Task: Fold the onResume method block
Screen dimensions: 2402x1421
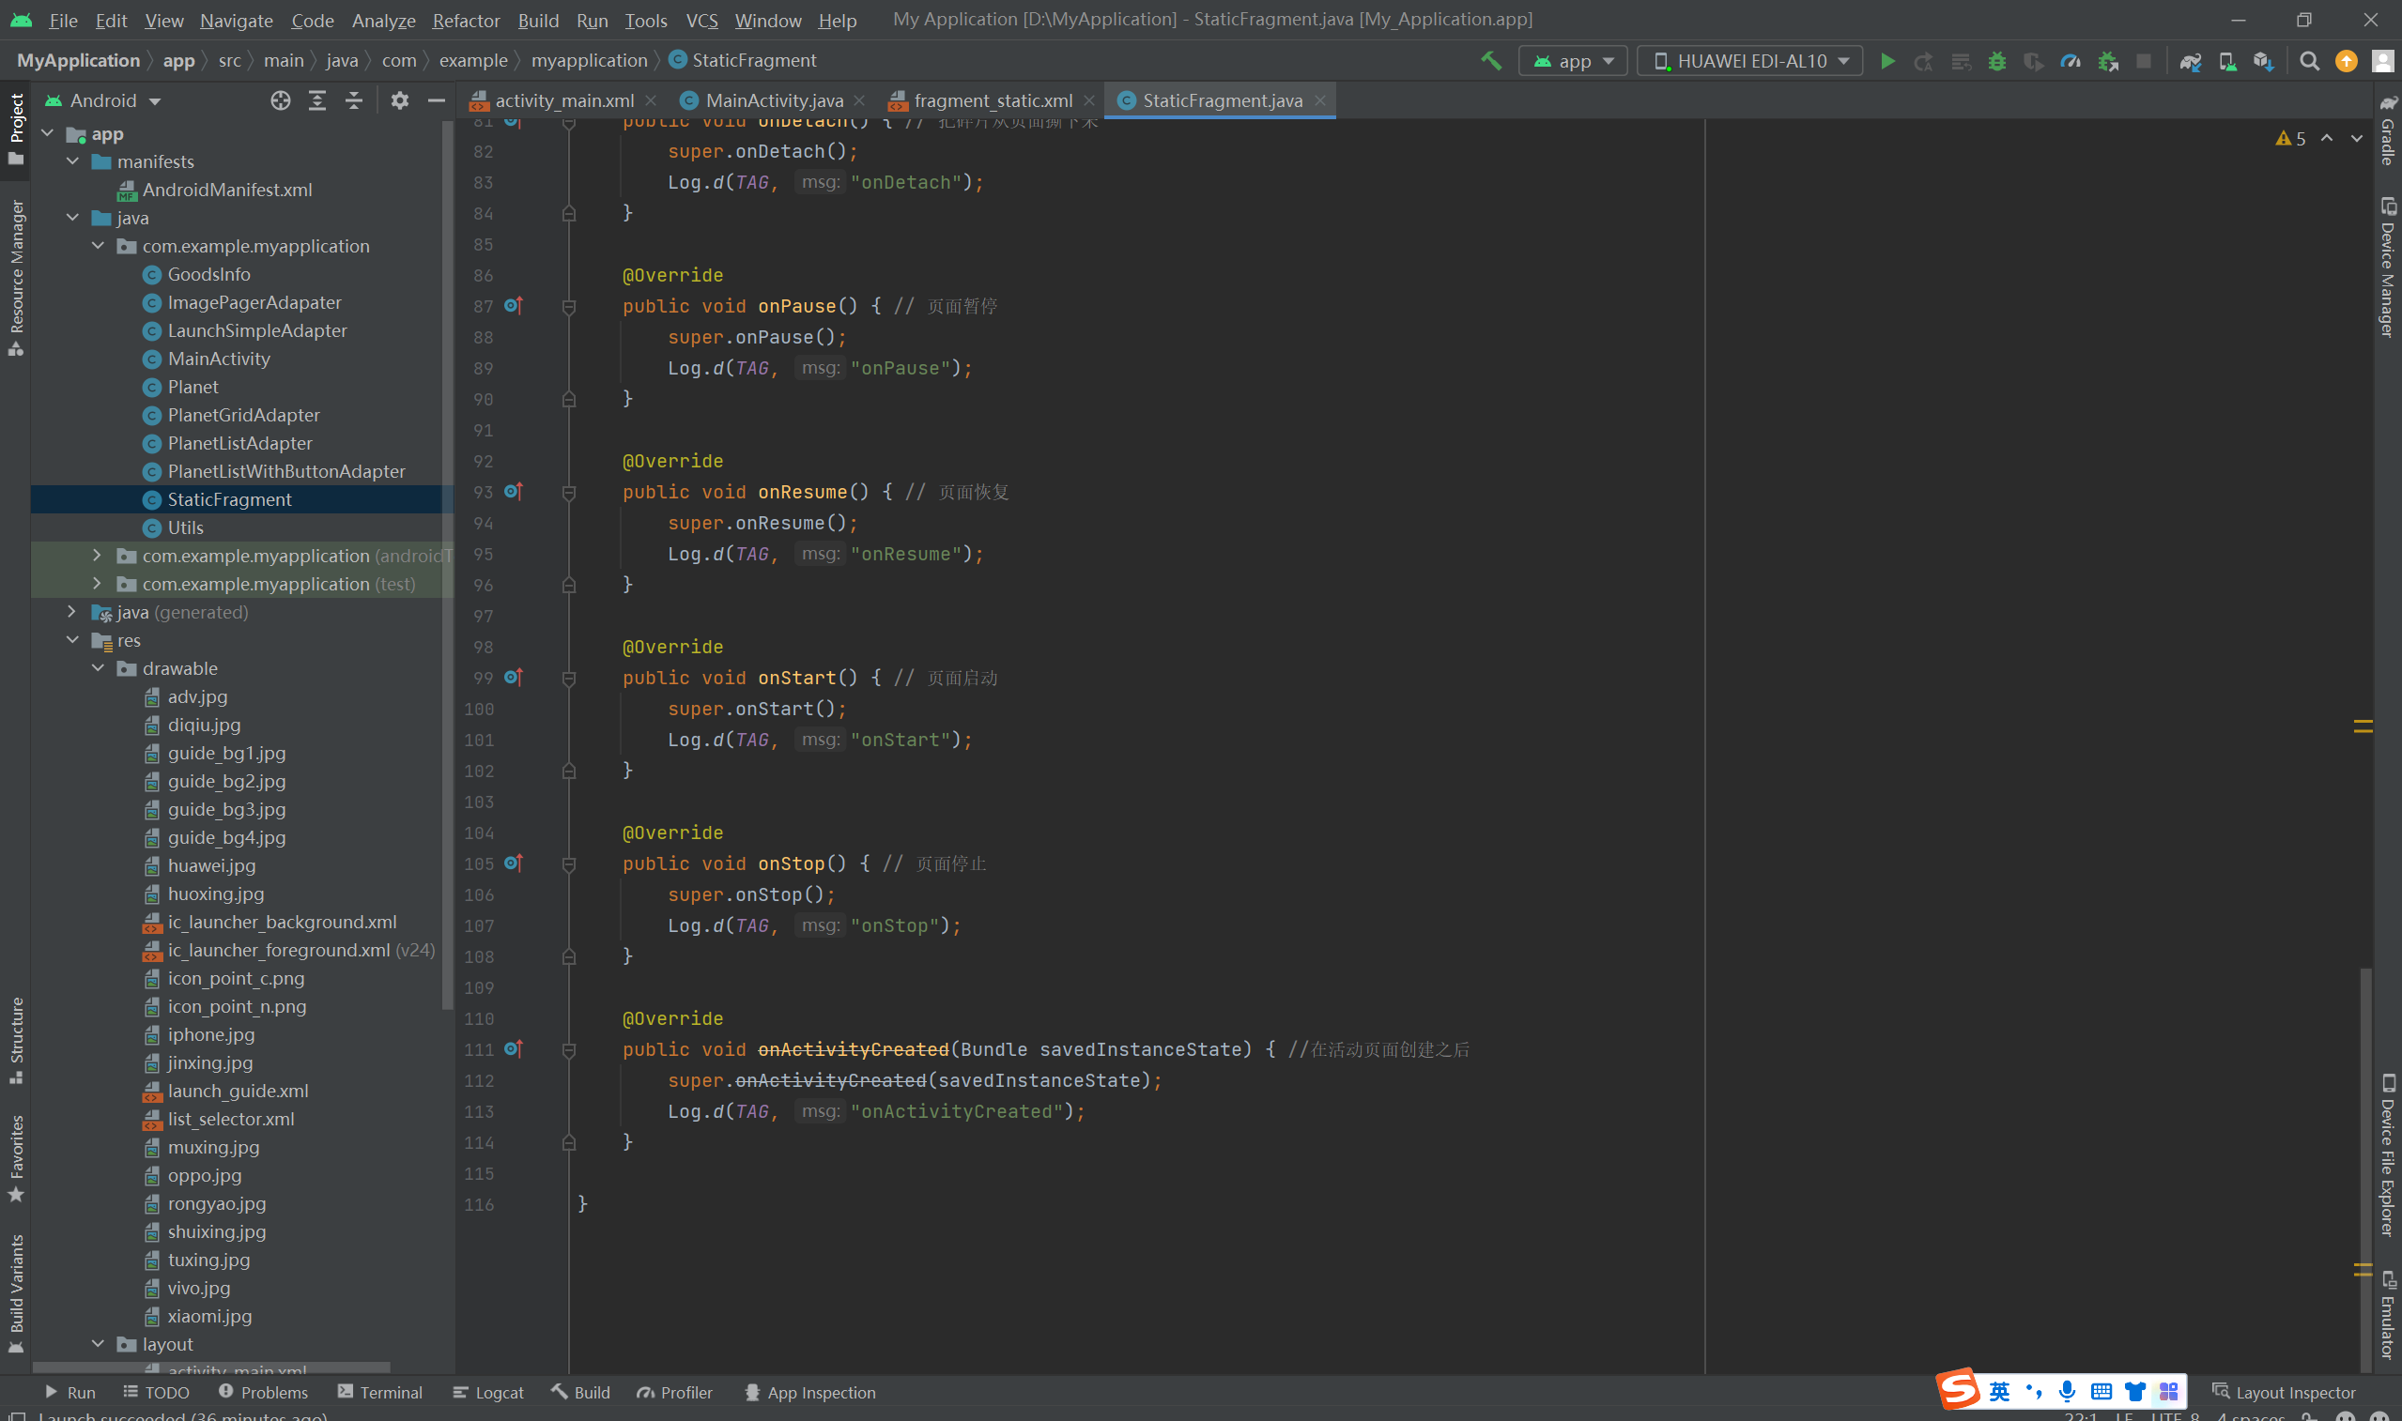Action: 569,492
